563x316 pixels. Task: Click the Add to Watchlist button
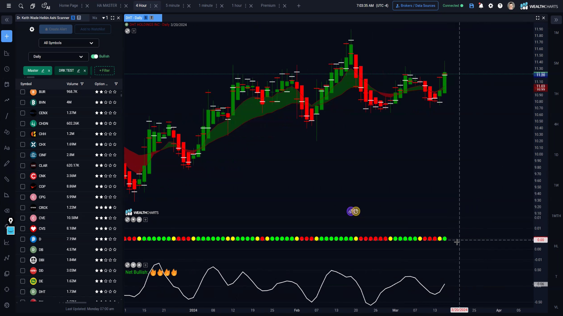(x=93, y=29)
